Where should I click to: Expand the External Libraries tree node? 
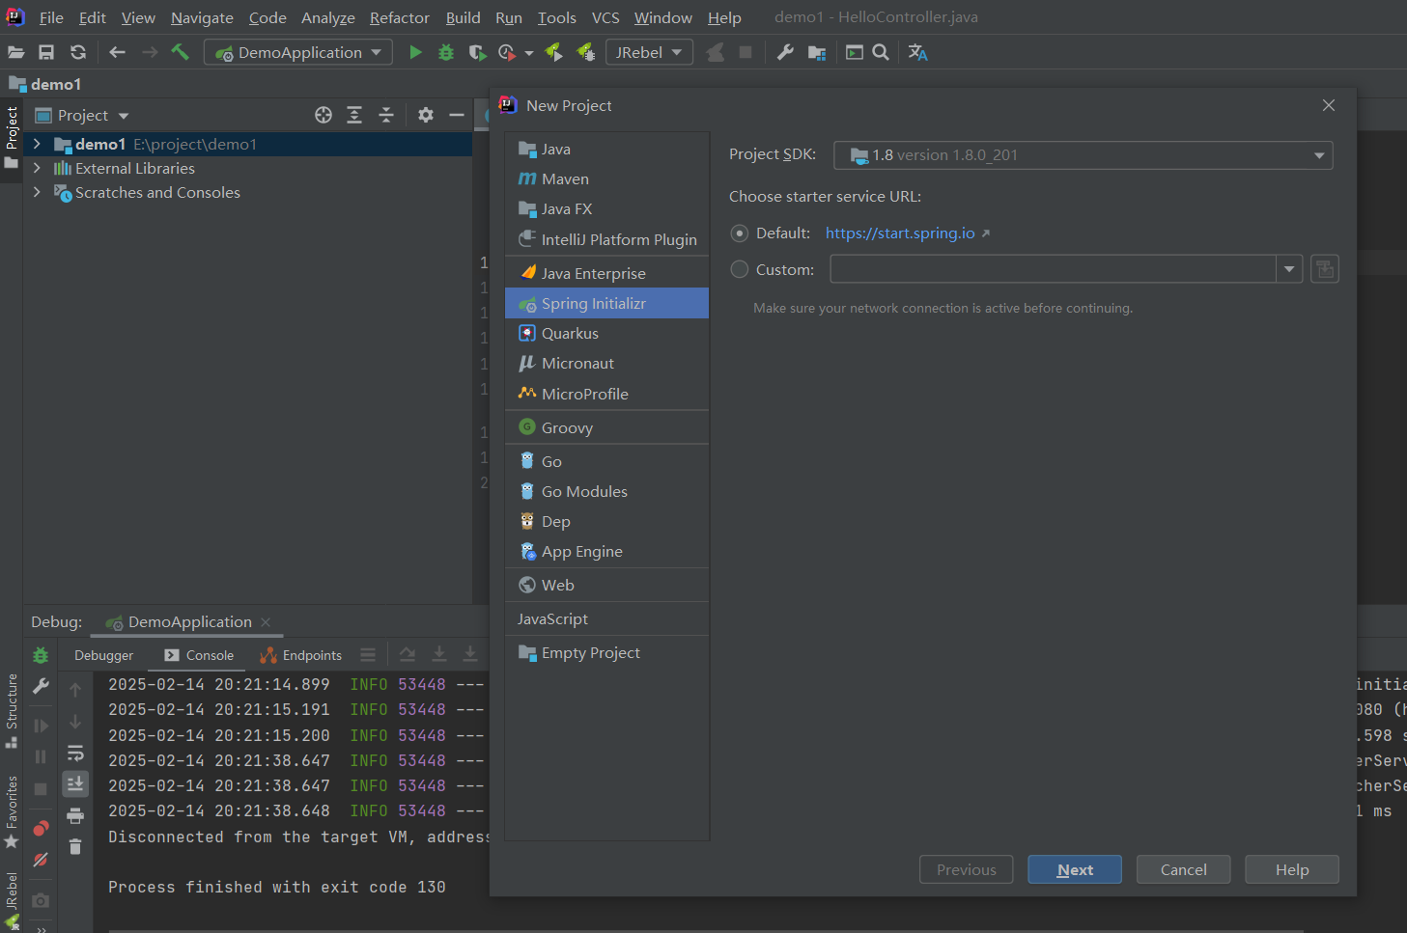(x=37, y=168)
